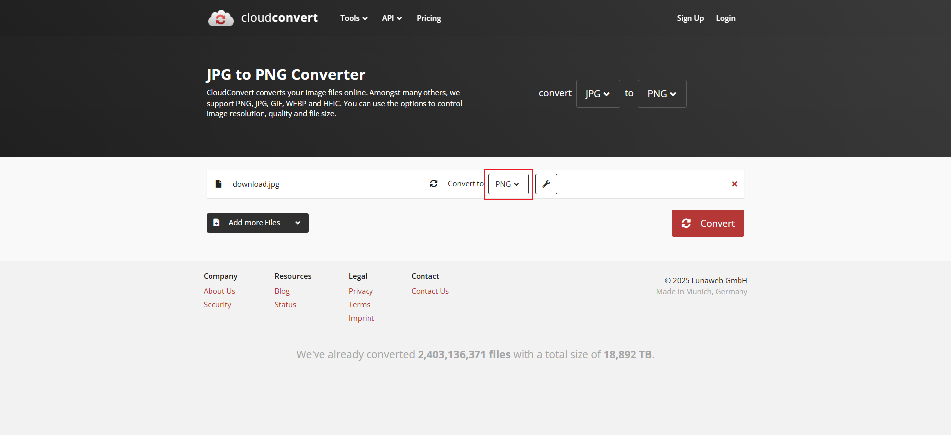
Task: Visit the Blog link
Action: point(282,291)
